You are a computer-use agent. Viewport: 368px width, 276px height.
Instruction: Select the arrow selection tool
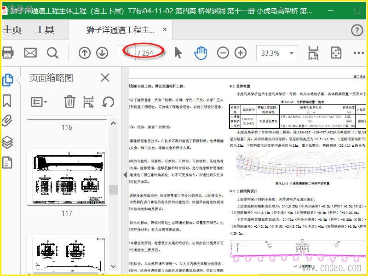pyautogui.click(x=178, y=52)
